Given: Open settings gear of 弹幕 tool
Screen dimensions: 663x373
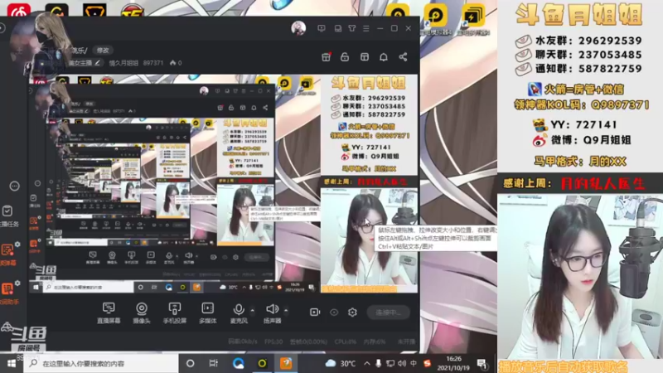Looking at the screenshot, I should click(17, 244).
